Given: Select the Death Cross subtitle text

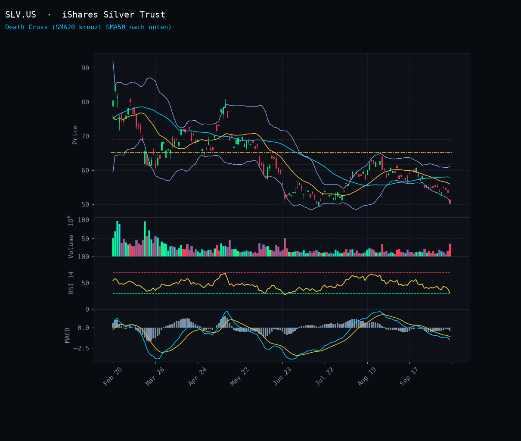Looking at the screenshot, I should (x=88, y=27).
